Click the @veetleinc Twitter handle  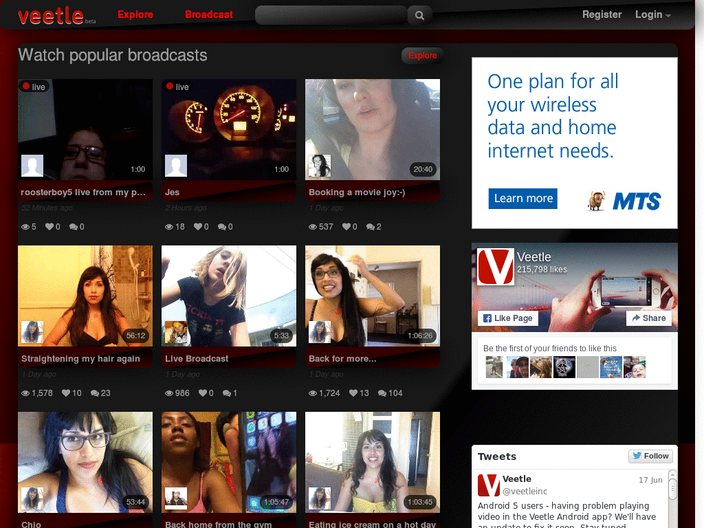(525, 491)
